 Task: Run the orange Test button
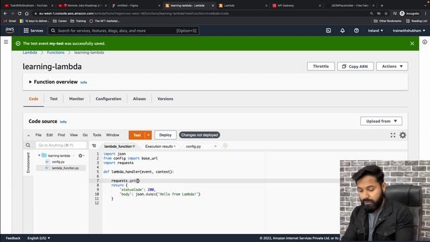click(137, 135)
